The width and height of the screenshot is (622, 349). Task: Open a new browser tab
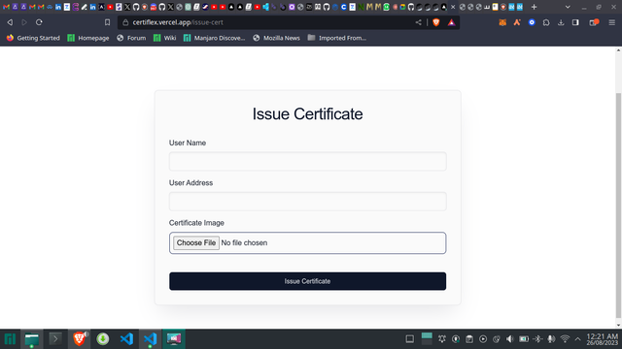click(534, 7)
